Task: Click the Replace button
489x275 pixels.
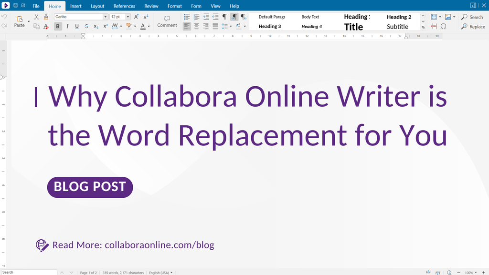Action: 473,27
